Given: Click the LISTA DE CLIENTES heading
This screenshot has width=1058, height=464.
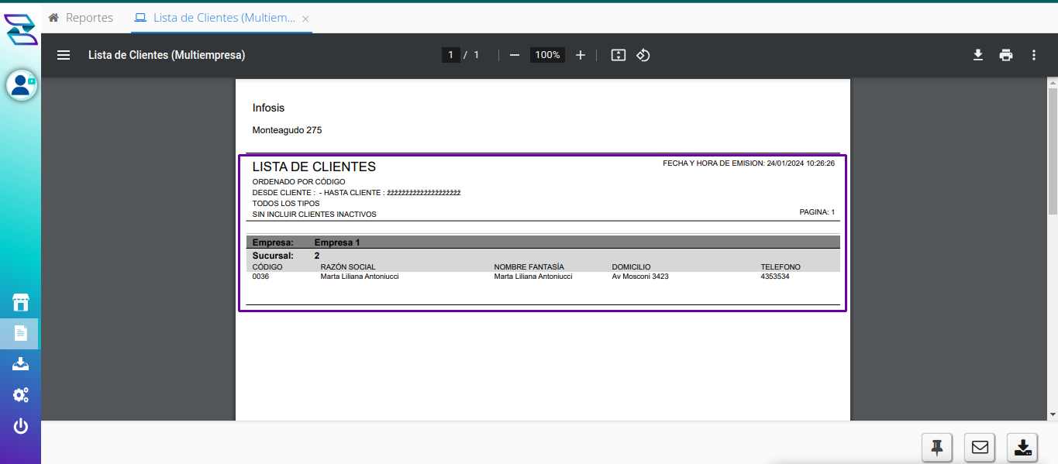Looking at the screenshot, I should coord(314,167).
